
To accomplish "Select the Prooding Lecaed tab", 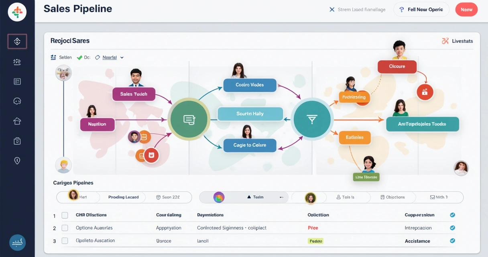I will (x=123, y=197).
